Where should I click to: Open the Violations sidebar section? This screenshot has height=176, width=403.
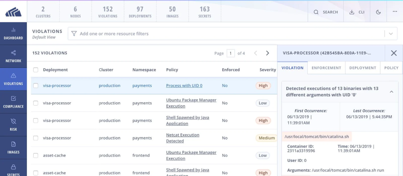click(13, 79)
